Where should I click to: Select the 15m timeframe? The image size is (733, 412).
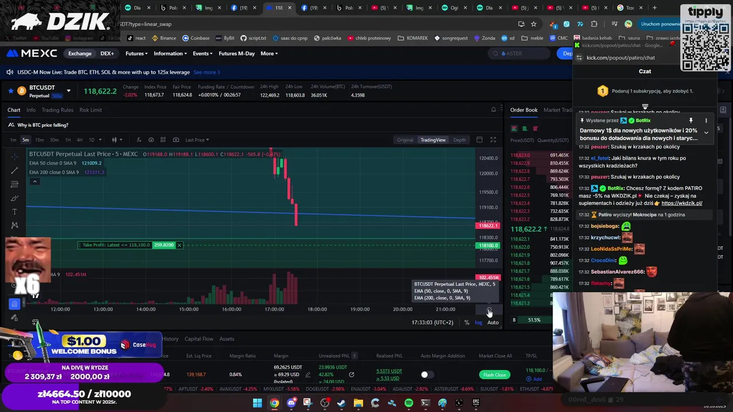point(40,140)
